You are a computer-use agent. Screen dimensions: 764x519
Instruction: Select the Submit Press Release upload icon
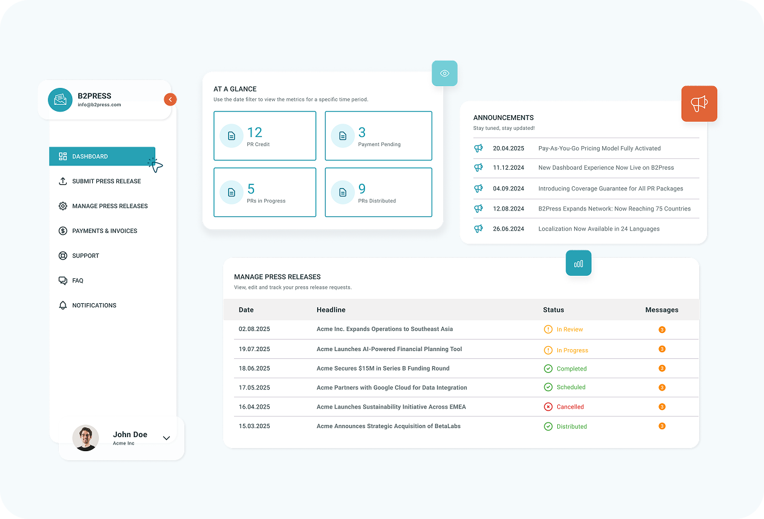pyautogui.click(x=62, y=181)
